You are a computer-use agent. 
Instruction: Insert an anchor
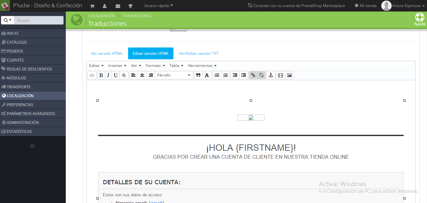(x=271, y=75)
